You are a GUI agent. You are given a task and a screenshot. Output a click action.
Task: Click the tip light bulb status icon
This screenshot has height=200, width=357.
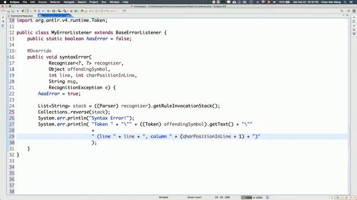(x=332, y=198)
